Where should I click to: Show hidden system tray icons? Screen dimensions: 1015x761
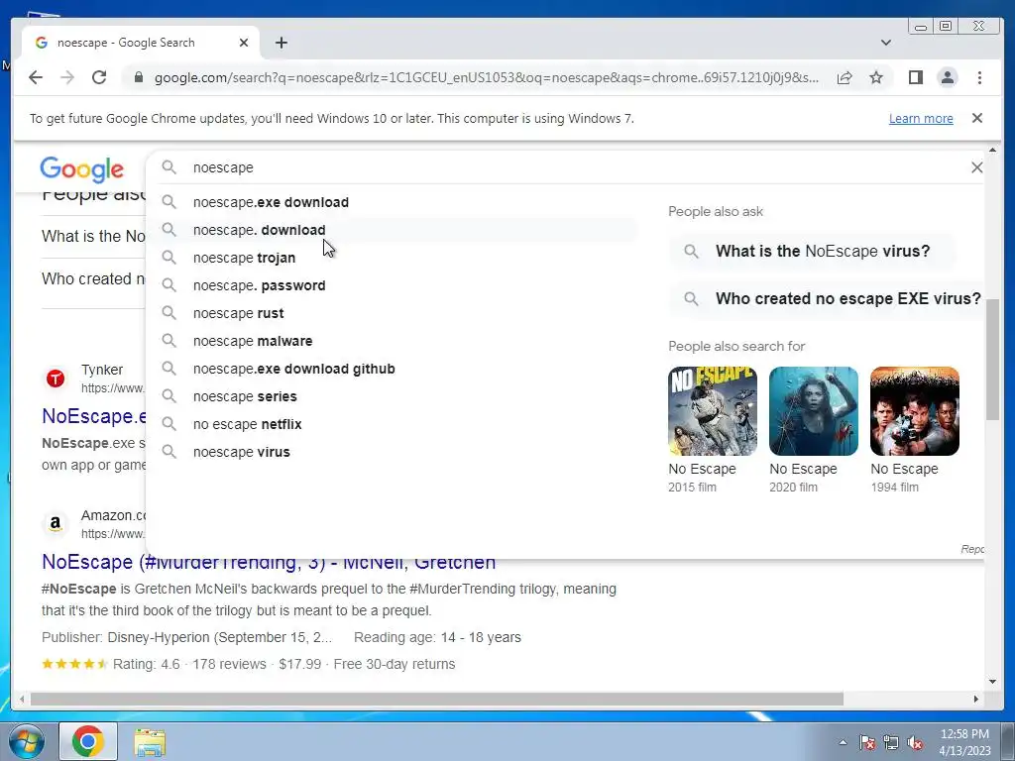click(843, 742)
